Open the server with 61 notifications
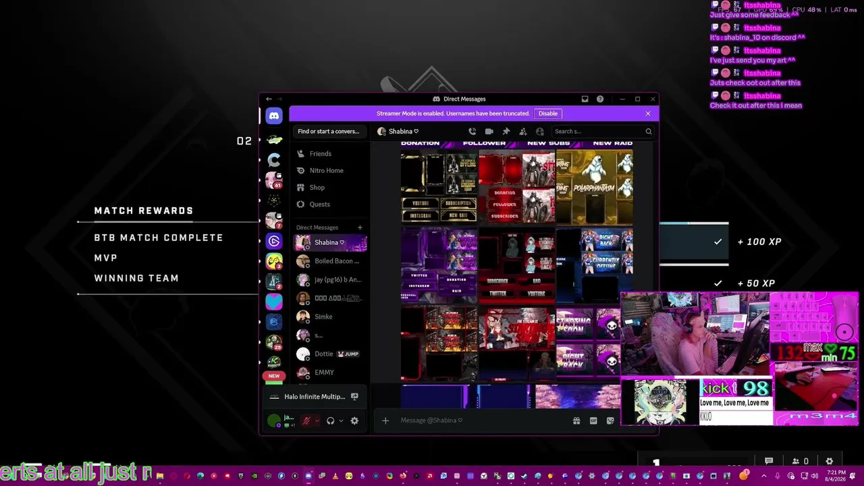The image size is (864, 486). click(273, 180)
